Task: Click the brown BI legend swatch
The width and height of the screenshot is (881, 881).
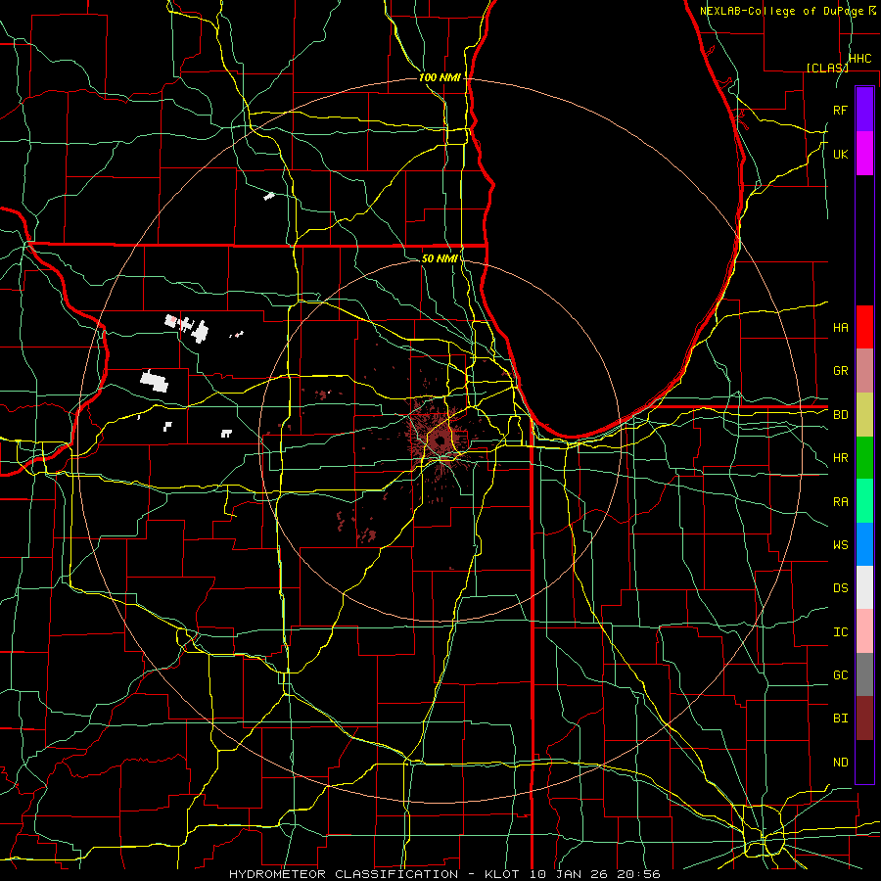Action: [x=864, y=719]
